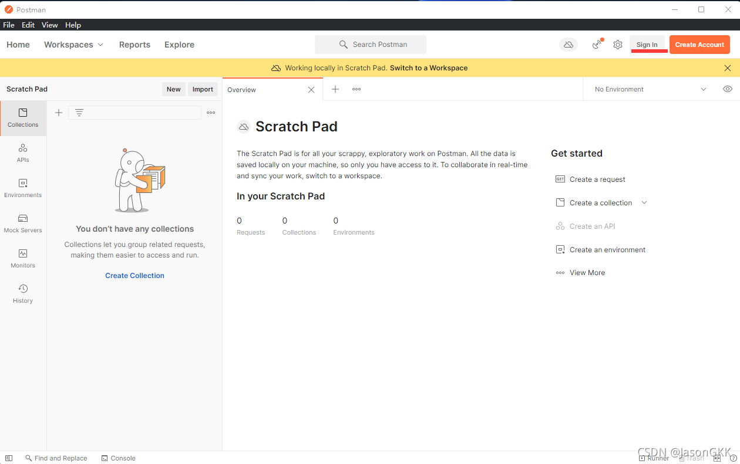Click the Environments count in overview
The image size is (740, 464).
[354, 226]
